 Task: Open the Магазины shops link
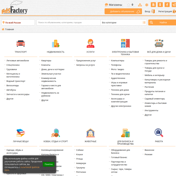[114, 5]
